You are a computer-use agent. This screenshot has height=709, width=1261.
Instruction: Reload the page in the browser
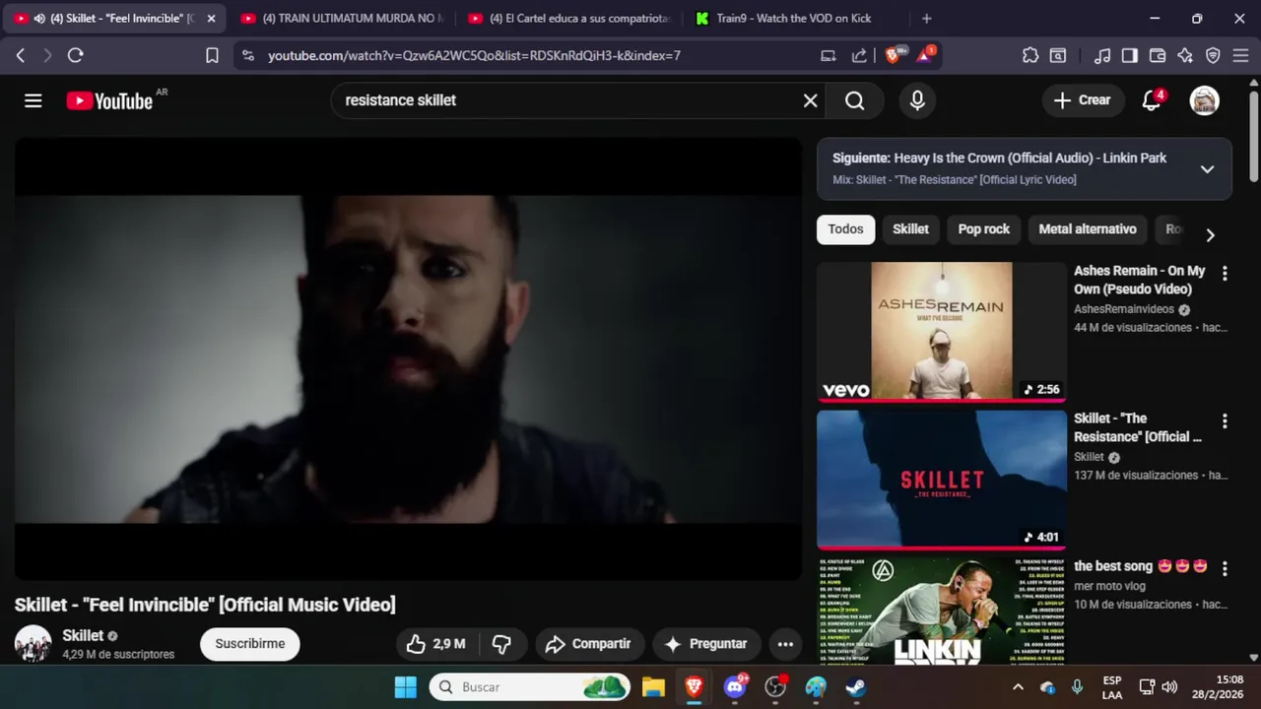[x=75, y=55]
